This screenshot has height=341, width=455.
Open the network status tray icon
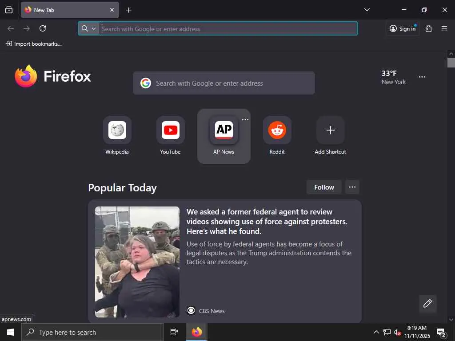pyautogui.click(x=387, y=332)
